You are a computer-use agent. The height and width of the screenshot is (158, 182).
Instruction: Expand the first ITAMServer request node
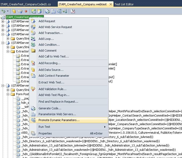coord(3,21)
